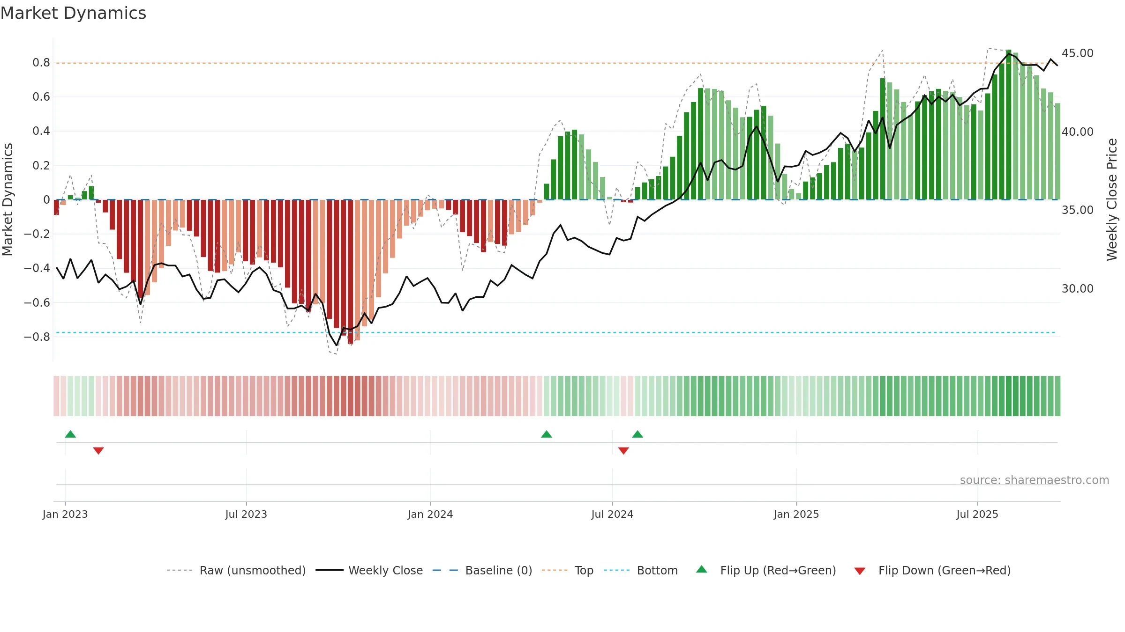Click the Jan 2023 x-axis label
This screenshot has height=632, width=1125.
(65, 514)
